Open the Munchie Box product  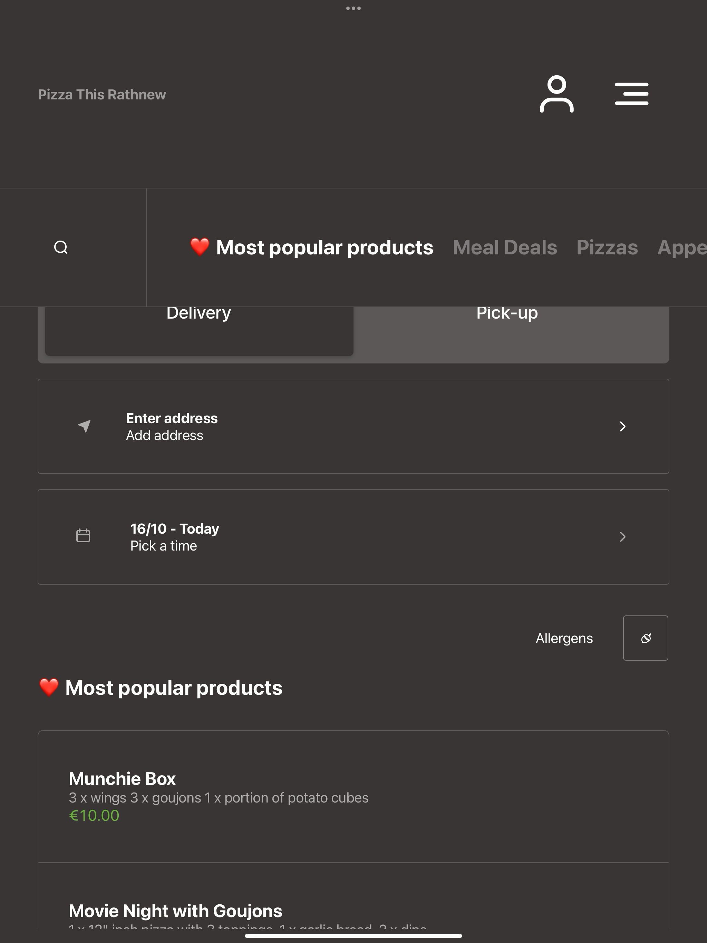pos(353,796)
